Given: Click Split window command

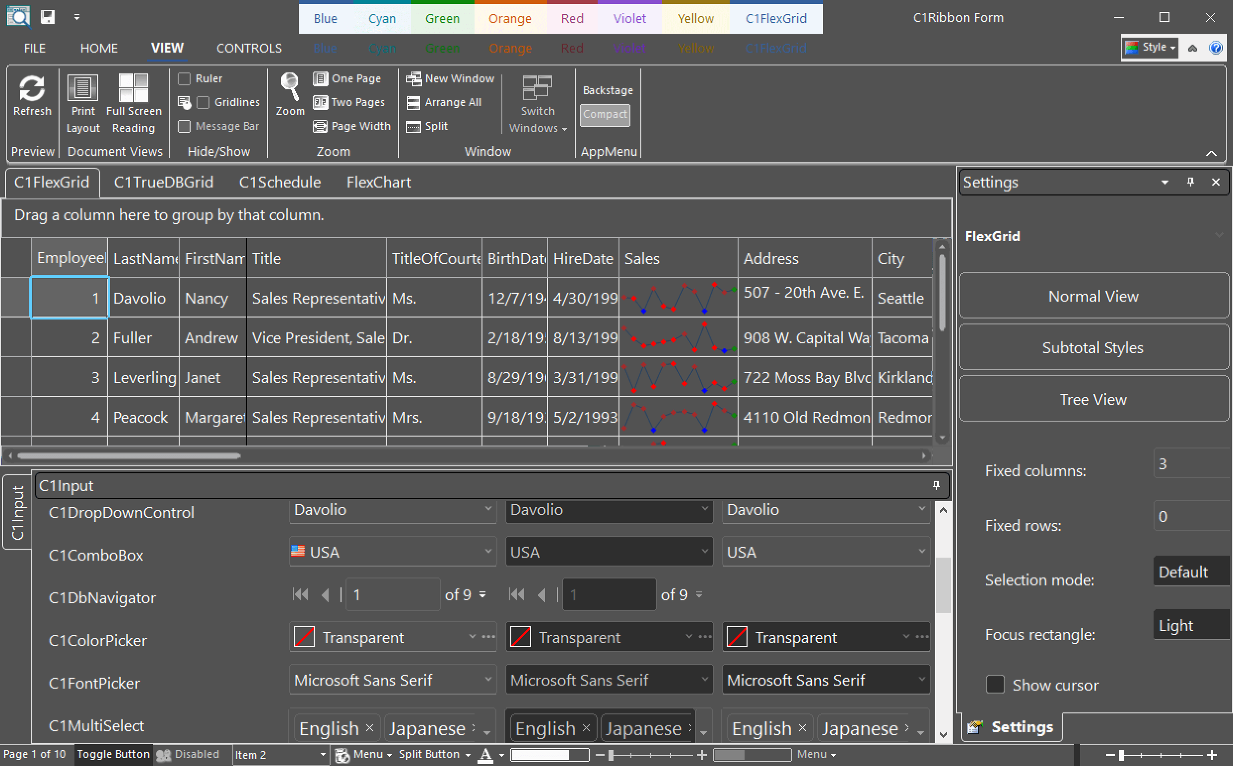Looking at the screenshot, I should (427, 126).
